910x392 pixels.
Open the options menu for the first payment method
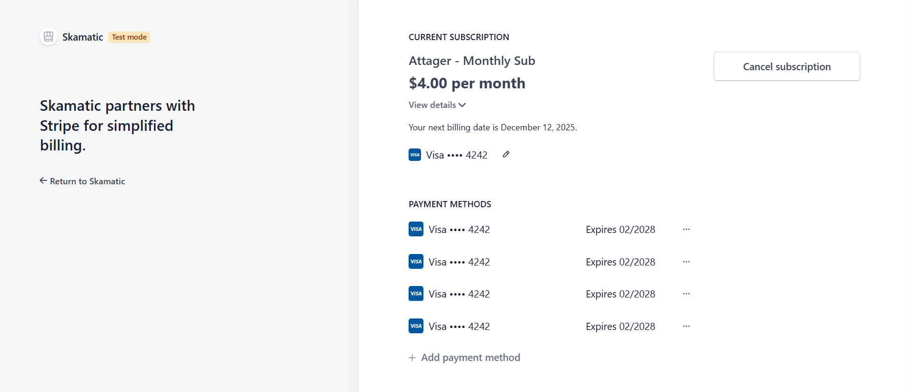[x=686, y=229]
